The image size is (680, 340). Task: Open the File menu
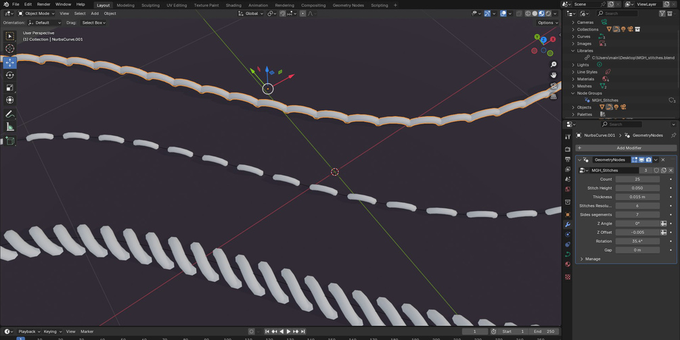[16, 4]
